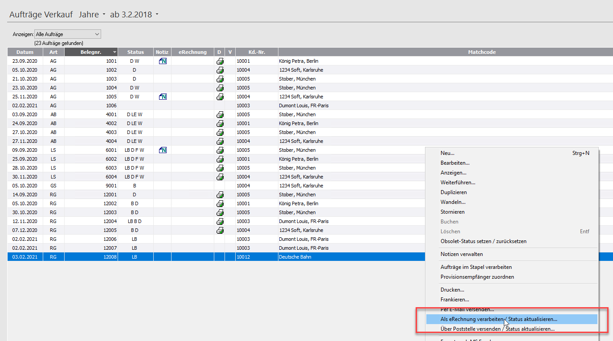
Task: Click 'Duplizieren' in the context menu
Action: 454,192
